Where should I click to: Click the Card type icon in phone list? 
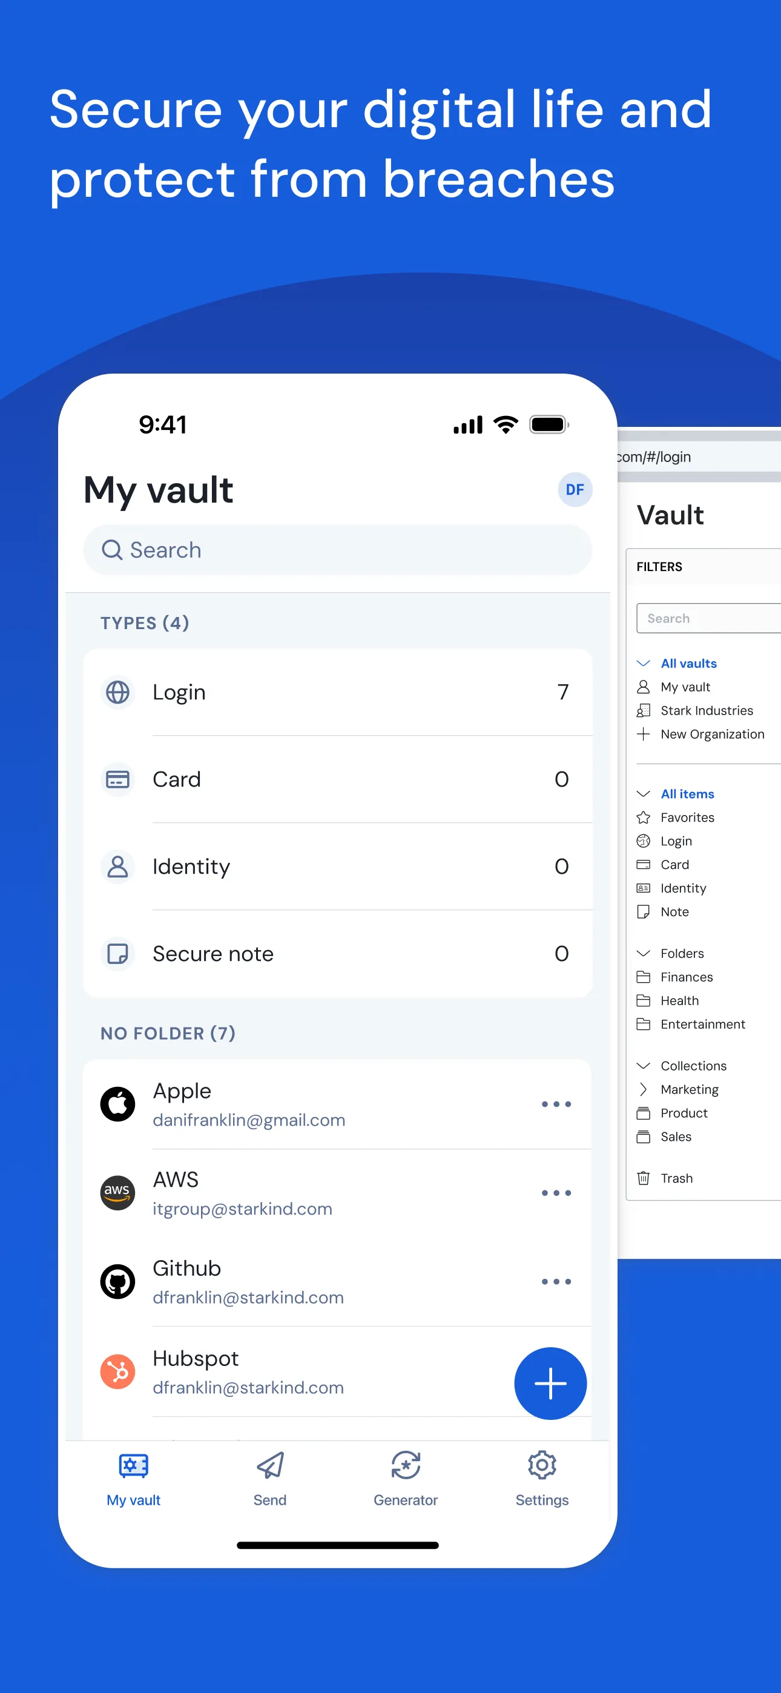point(117,779)
